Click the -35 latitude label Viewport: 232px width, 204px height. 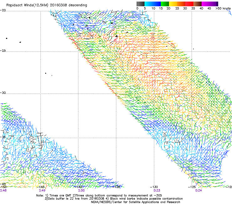pyautogui.click(x=3, y=137)
